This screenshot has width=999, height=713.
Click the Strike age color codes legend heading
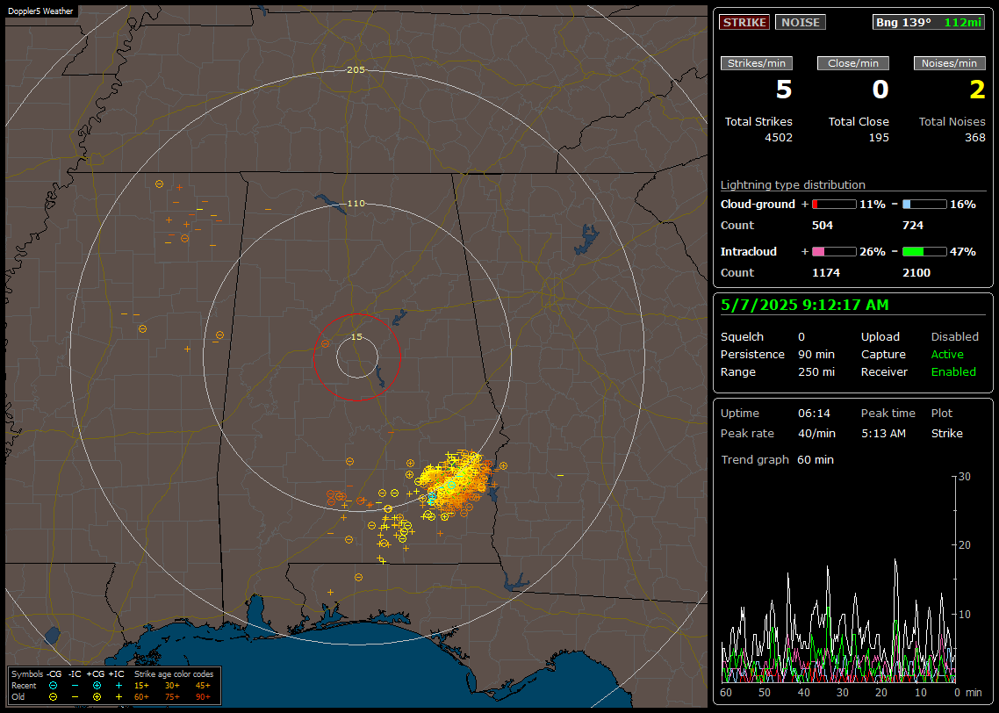tap(173, 674)
